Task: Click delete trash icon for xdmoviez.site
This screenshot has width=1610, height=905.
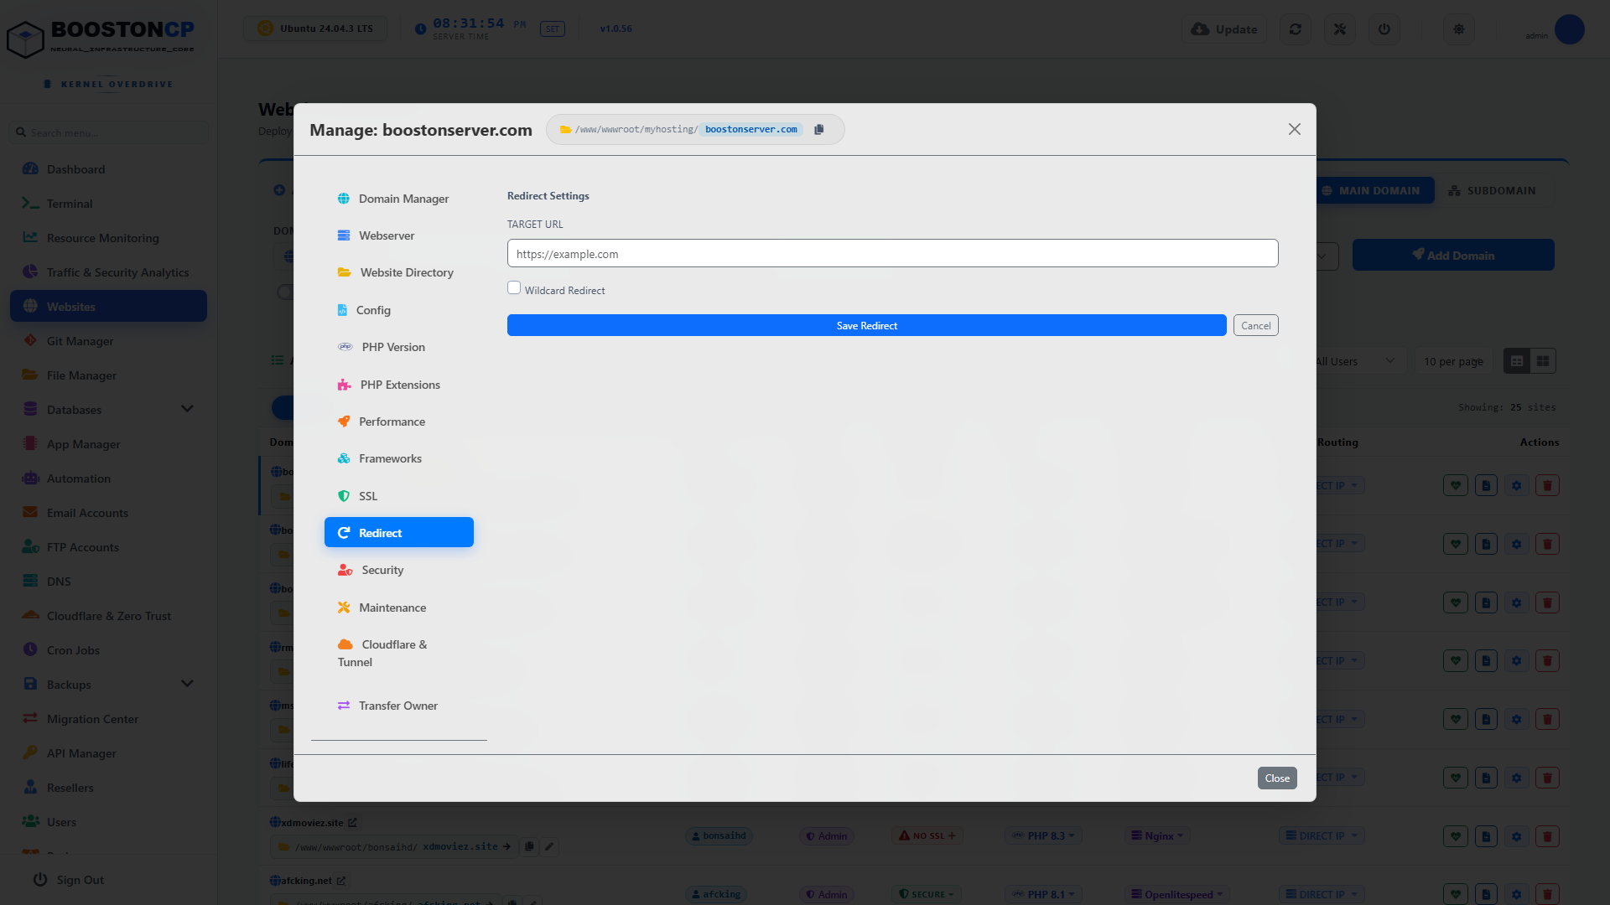Action: pyautogui.click(x=1547, y=836)
